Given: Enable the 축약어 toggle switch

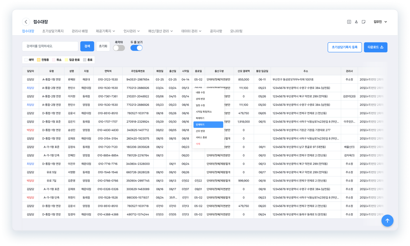Looking at the screenshot, I should 119,48.
